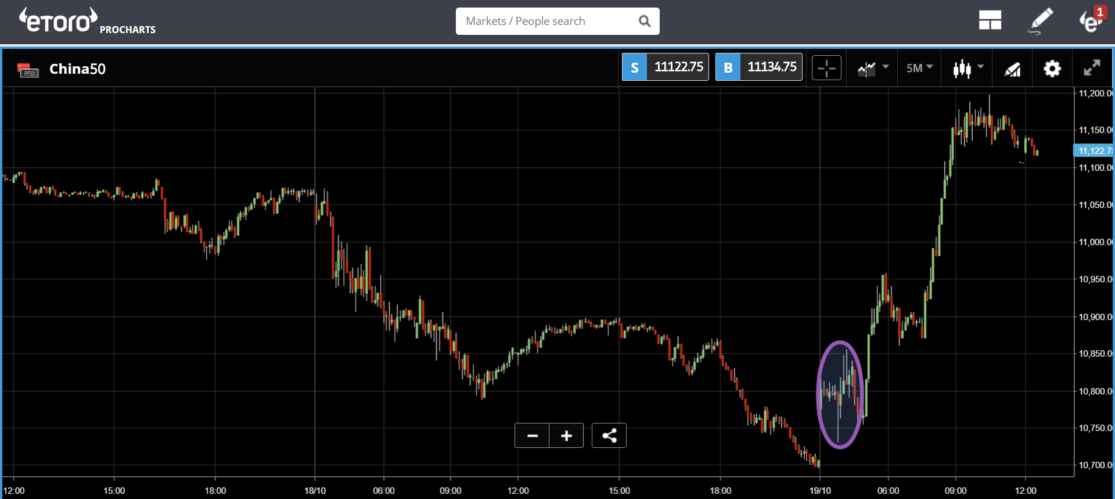Click the Sell button at 11122.75
The height and width of the screenshot is (499, 1115).
tap(665, 67)
